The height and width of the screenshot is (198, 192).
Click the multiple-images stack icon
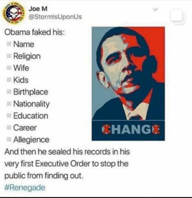178,16
